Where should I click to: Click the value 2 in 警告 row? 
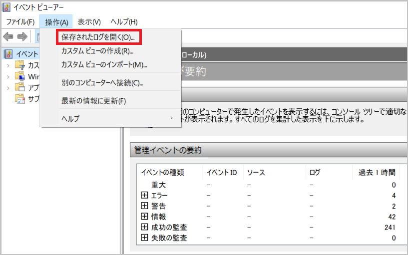(394, 206)
